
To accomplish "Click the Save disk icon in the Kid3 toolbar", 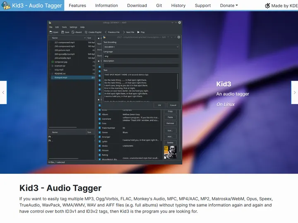I will point(62,32).
